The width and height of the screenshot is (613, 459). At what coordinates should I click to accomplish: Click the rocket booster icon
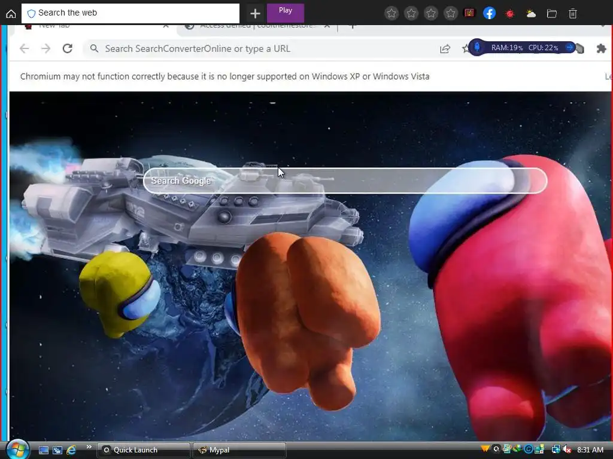(477, 48)
